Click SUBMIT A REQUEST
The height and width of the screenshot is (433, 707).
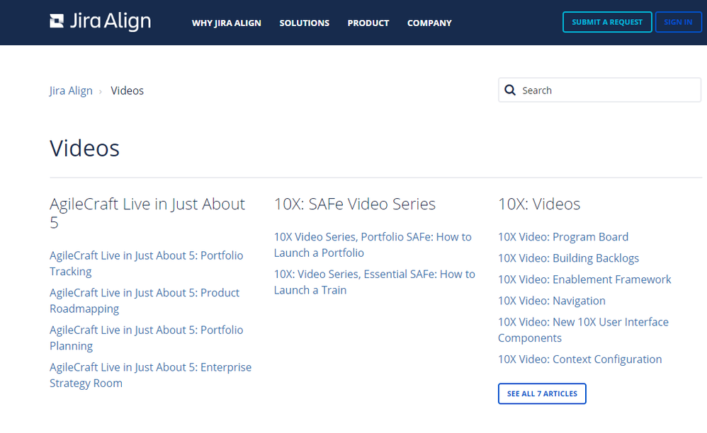tap(607, 22)
